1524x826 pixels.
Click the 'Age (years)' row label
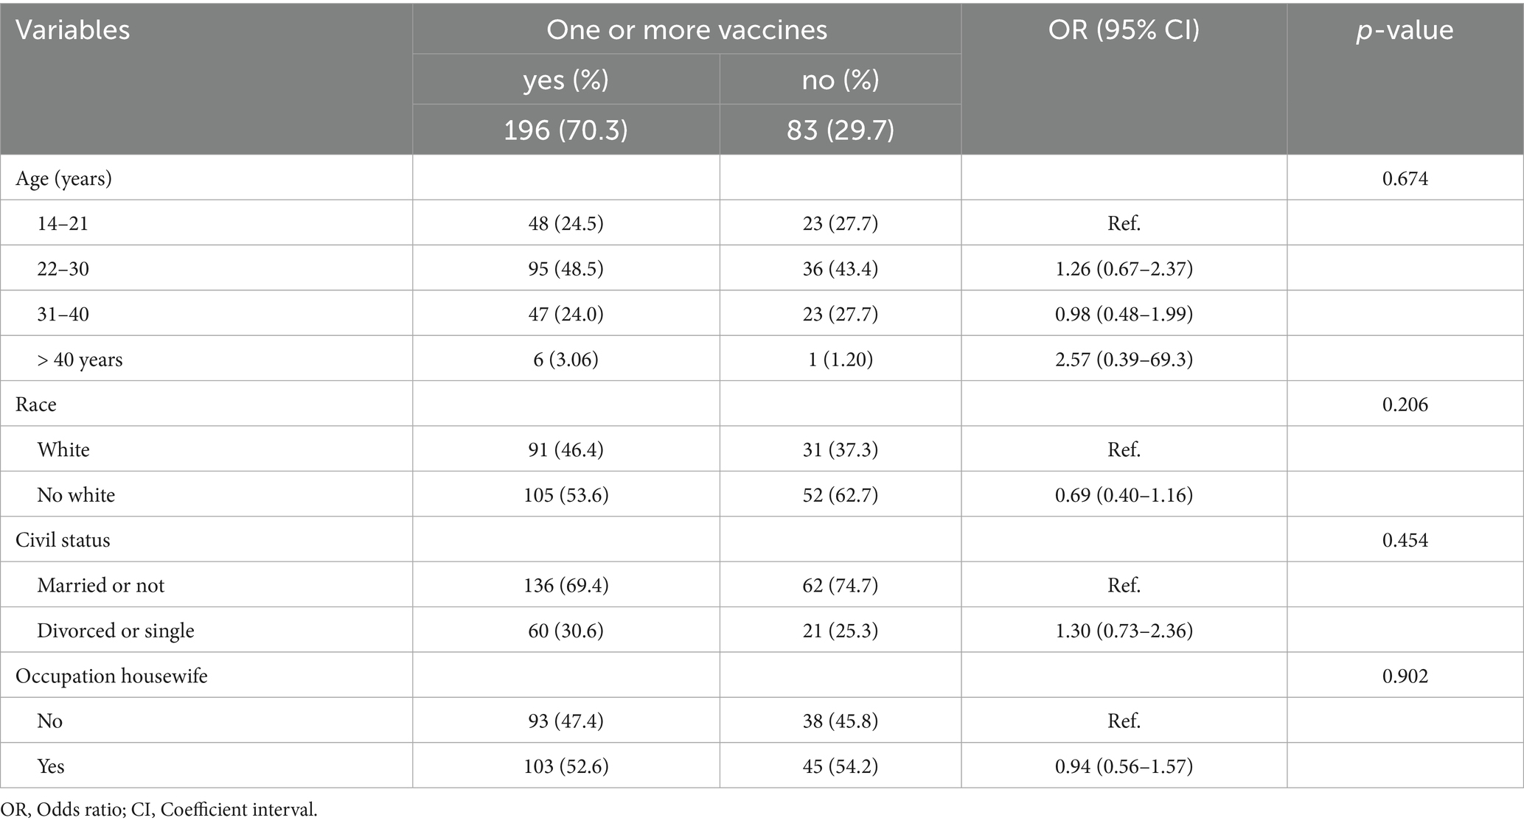tap(63, 178)
